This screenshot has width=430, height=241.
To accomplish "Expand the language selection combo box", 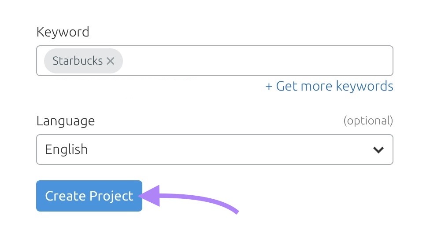I will click(x=215, y=150).
